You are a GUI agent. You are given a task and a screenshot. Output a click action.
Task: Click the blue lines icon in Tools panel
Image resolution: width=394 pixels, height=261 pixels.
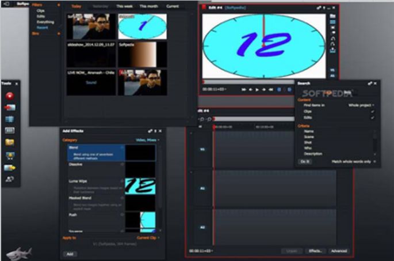click(10, 119)
